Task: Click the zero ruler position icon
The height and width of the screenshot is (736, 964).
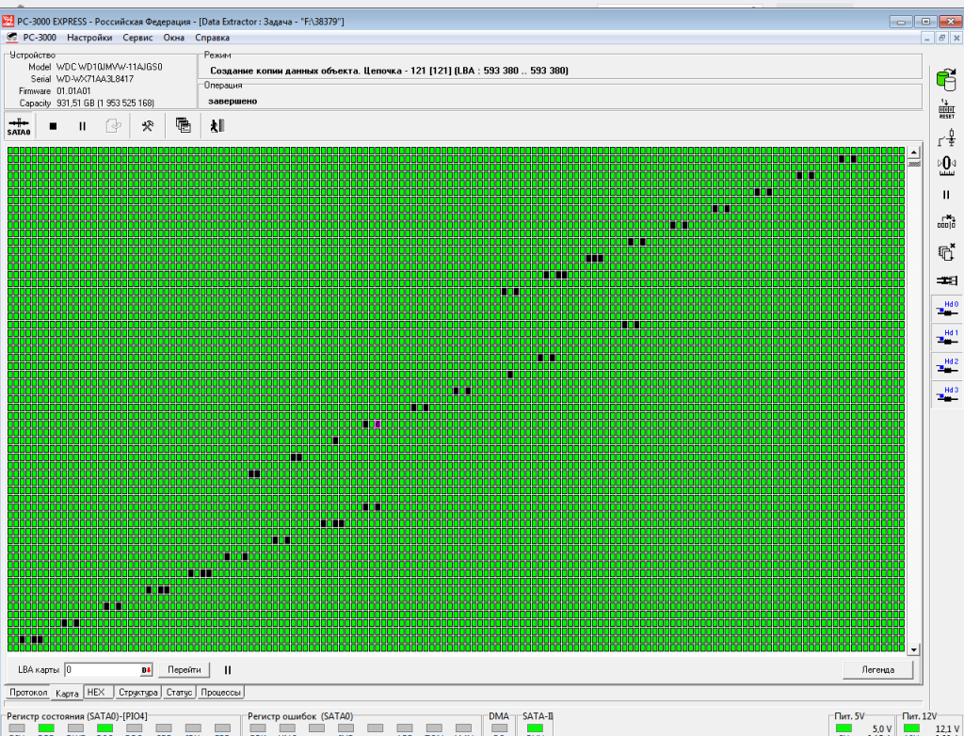Action: (947, 166)
